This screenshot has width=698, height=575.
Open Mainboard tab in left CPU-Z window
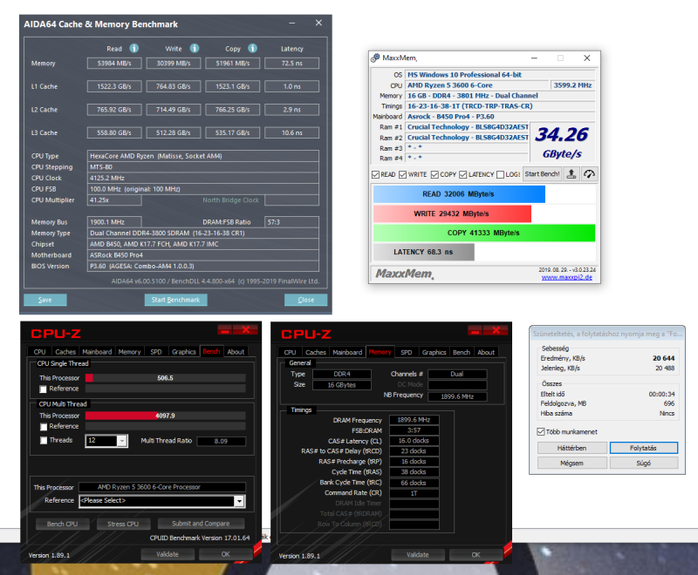97,351
